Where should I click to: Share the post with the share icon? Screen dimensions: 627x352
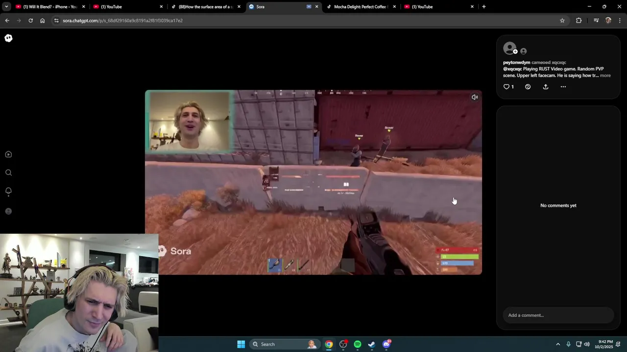[546, 87]
